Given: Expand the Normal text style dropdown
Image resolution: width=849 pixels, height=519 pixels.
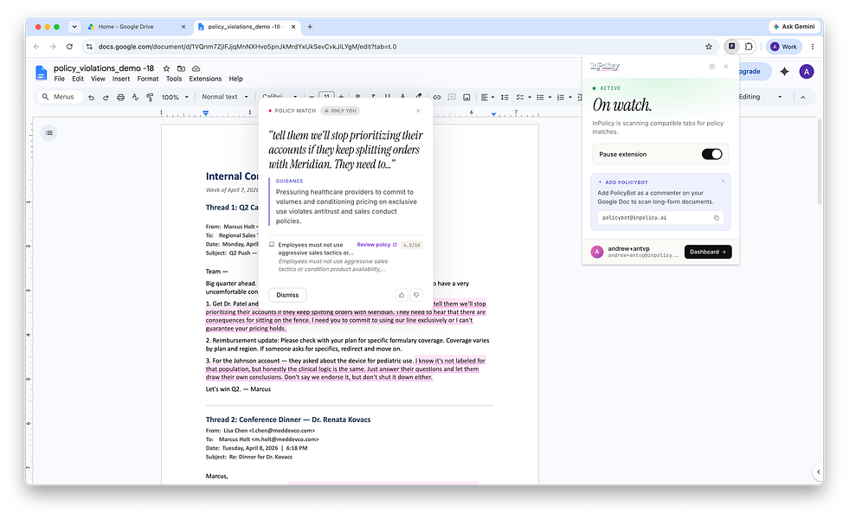Looking at the screenshot, I should [225, 97].
